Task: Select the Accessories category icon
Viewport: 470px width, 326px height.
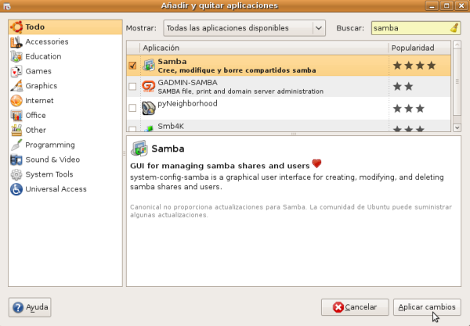Action: 16,41
